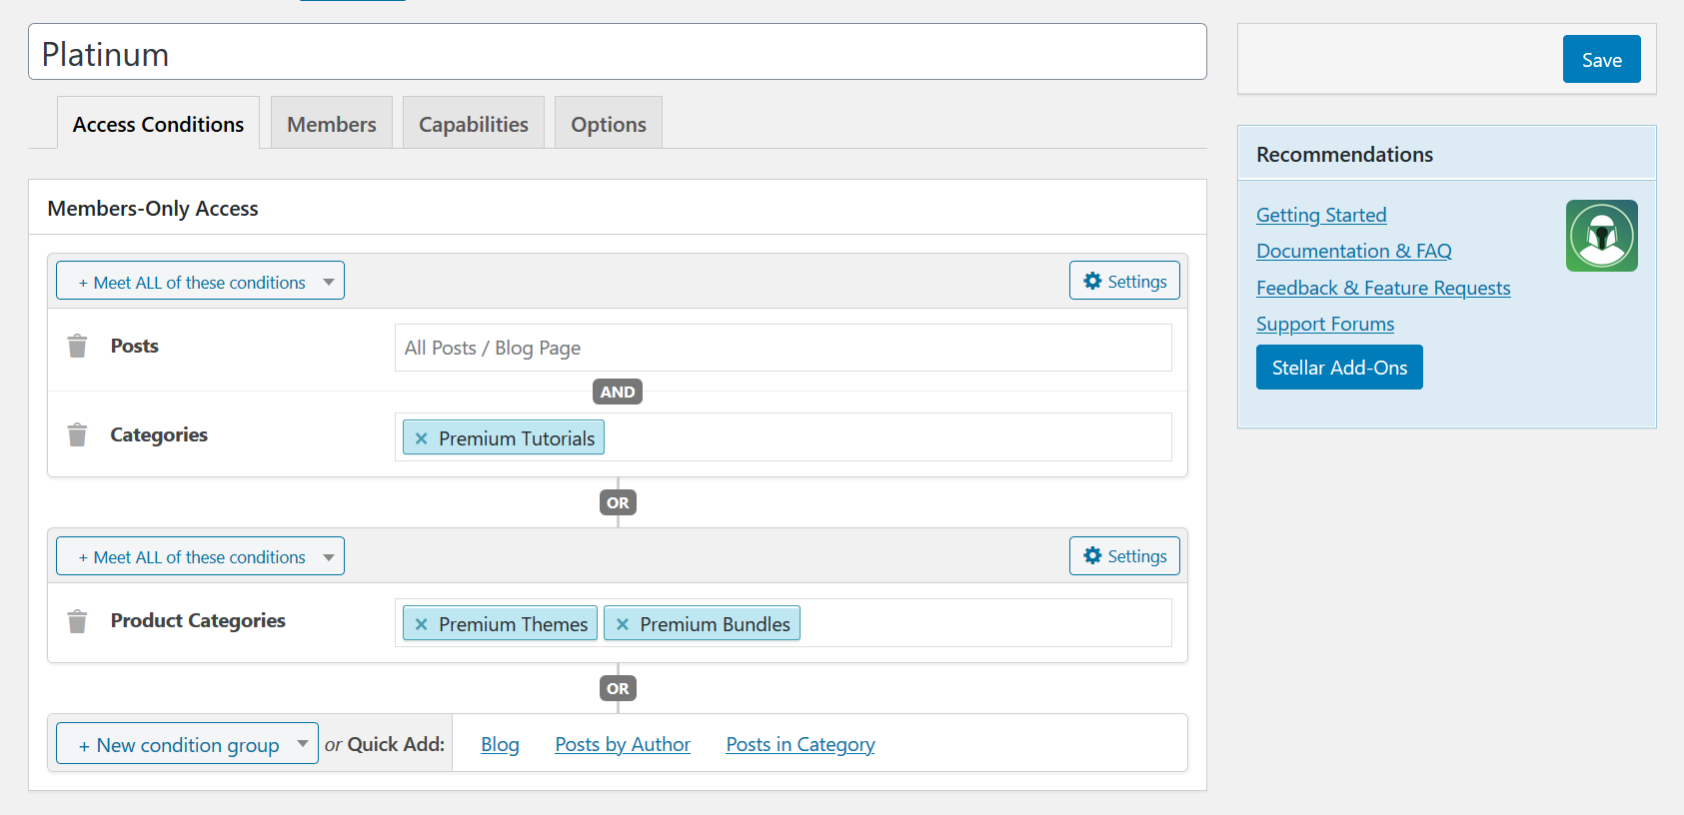Open Settings for the second condition group
Screen dimensions: 1684x815
1124,556
